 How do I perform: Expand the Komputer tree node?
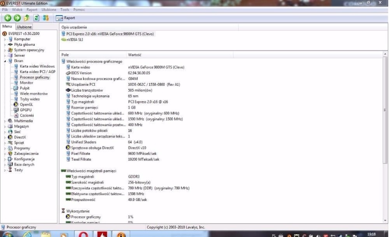pos(5,39)
